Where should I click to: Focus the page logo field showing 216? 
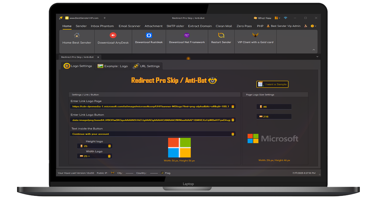pos(274,117)
